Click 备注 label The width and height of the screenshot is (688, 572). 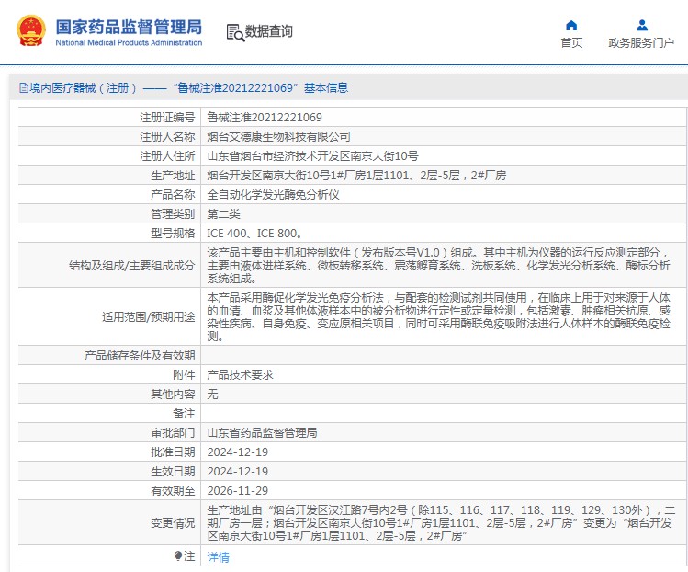pyautogui.click(x=184, y=414)
